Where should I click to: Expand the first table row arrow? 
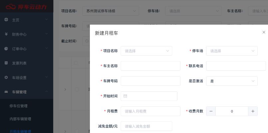point(65,89)
